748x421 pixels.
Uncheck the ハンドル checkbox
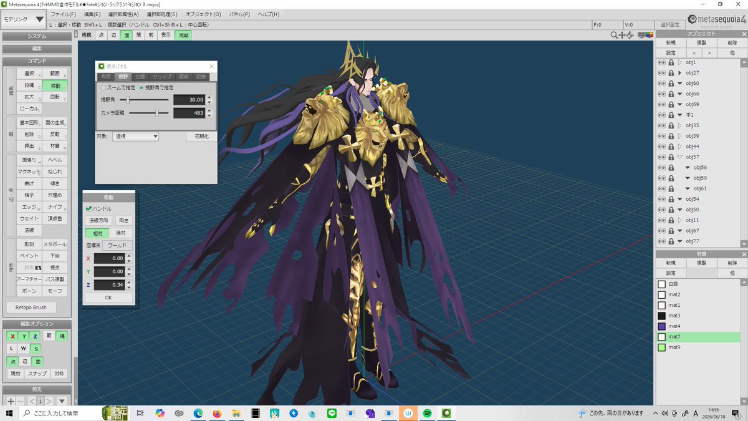pyautogui.click(x=89, y=209)
